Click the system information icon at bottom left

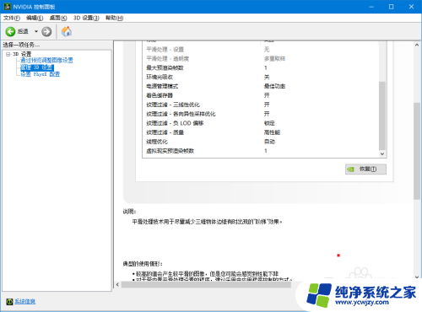(x=9, y=301)
